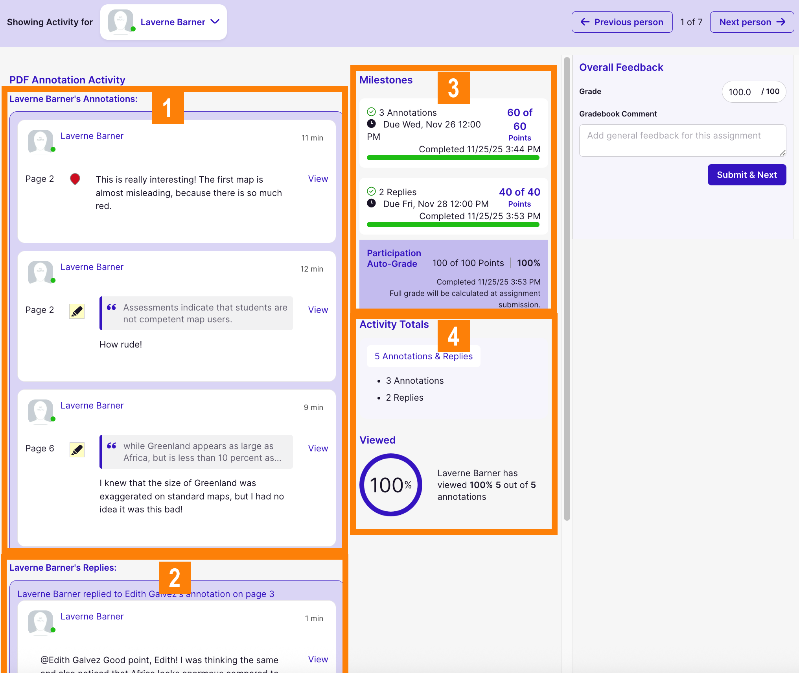Click highlighter icon on Page 6 annotation
799x673 pixels.
pos(77,449)
